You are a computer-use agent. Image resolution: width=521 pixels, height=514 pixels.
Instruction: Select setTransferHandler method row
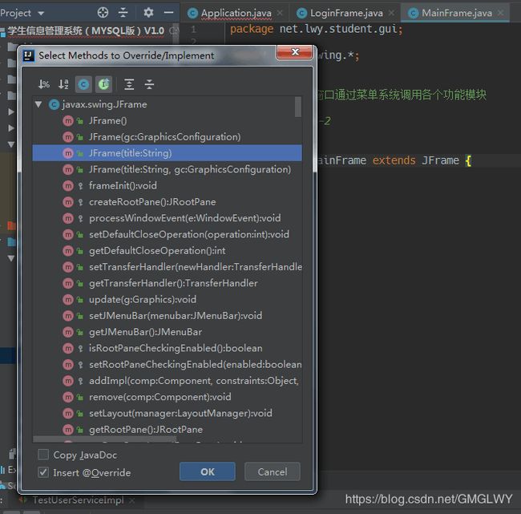[168, 267]
